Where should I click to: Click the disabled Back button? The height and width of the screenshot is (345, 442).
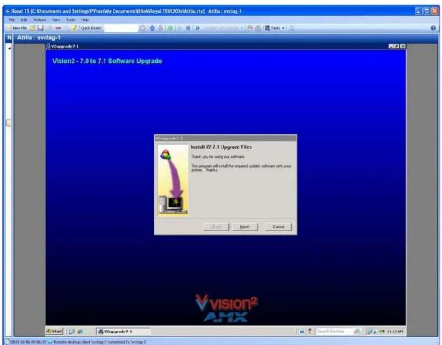point(216,227)
